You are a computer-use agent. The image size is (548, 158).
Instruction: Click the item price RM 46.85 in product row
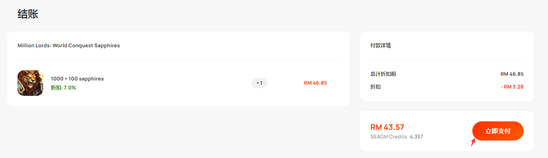pyautogui.click(x=315, y=83)
